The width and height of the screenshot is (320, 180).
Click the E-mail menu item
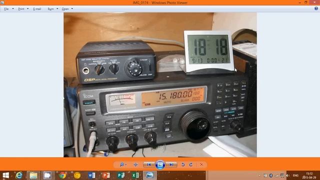tap(37, 9)
